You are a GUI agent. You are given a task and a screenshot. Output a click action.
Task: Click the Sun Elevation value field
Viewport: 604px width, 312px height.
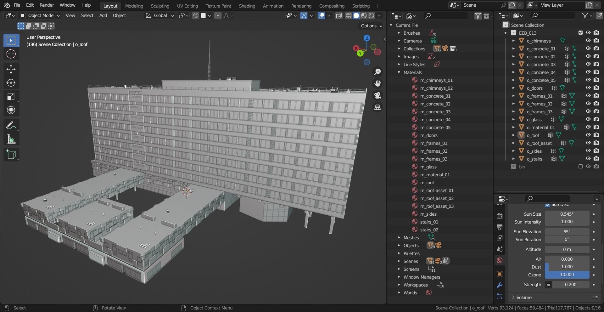click(x=567, y=232)
